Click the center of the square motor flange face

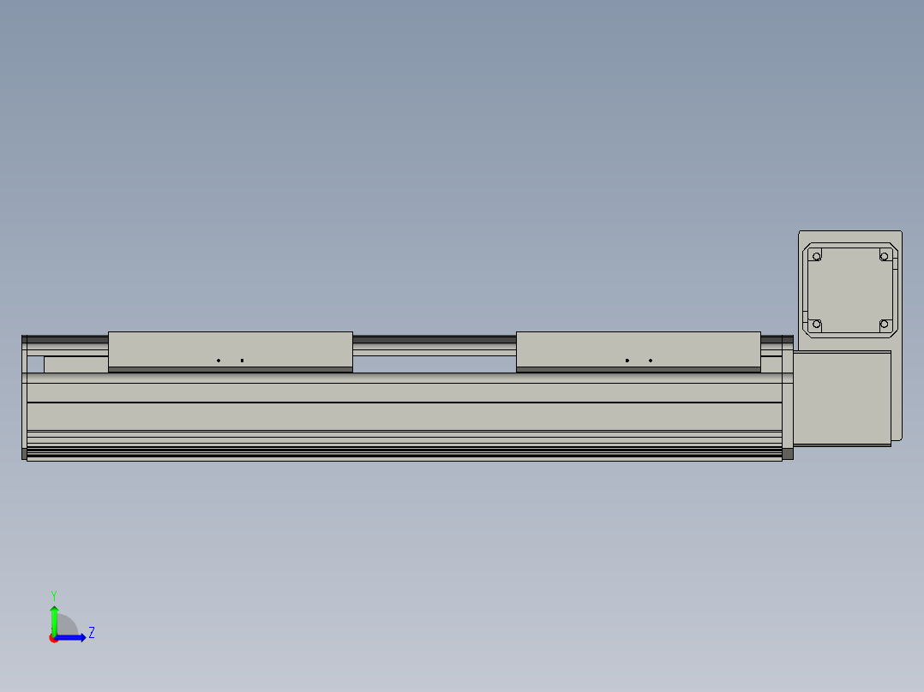tap(850, 290)
